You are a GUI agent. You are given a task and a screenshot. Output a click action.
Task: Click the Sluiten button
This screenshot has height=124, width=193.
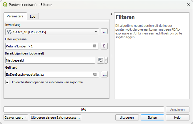(x=152, y=117)
